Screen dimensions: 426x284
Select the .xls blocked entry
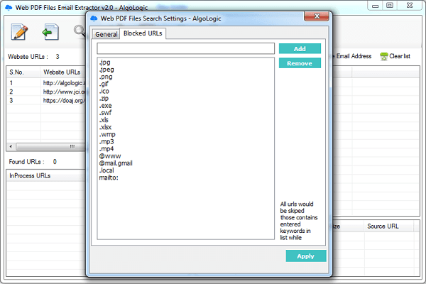tap(104, 120)
